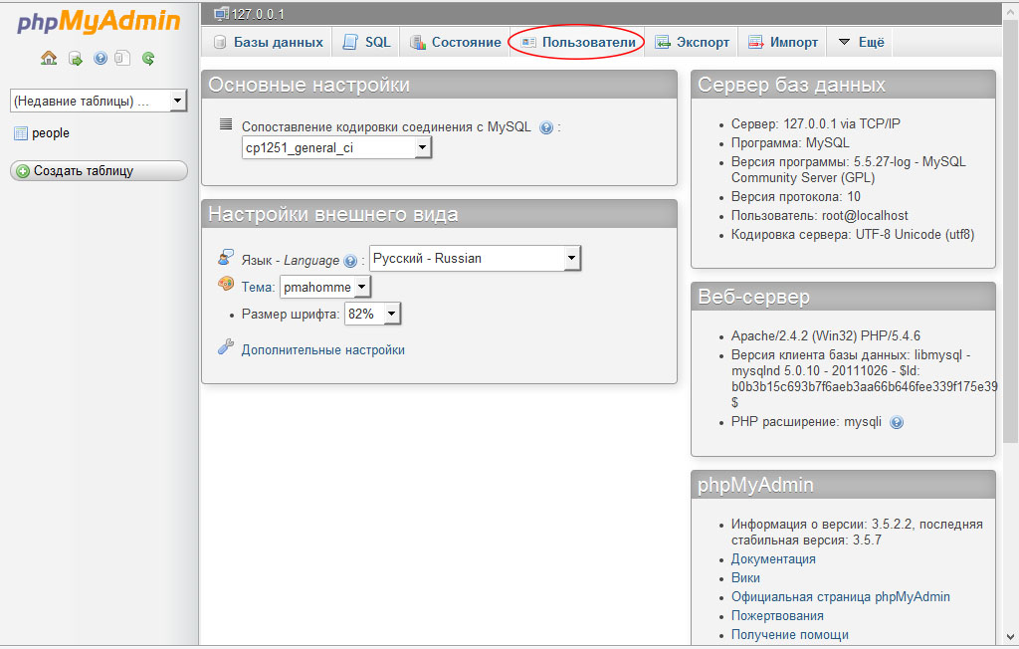
Task: Open the Русский - Russian language dropdown
Action: point(475,258)
